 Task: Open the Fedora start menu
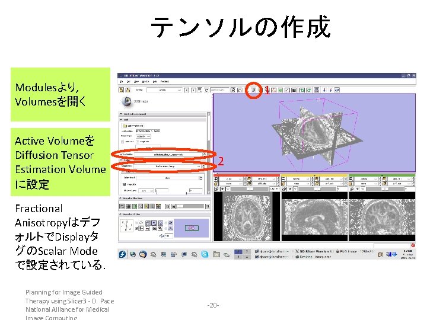pos(122,254)
